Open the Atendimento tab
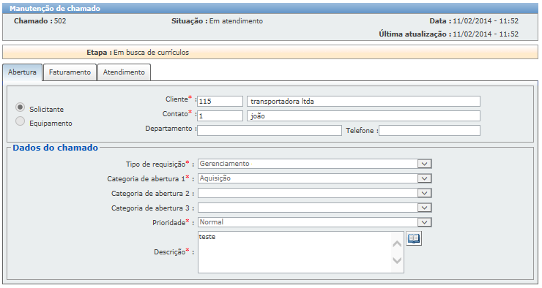Viewport: 542px width, 288px height. pos(124,72)
